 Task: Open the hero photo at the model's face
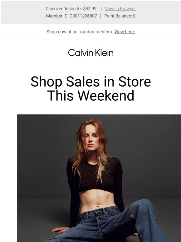click(90, 138)
